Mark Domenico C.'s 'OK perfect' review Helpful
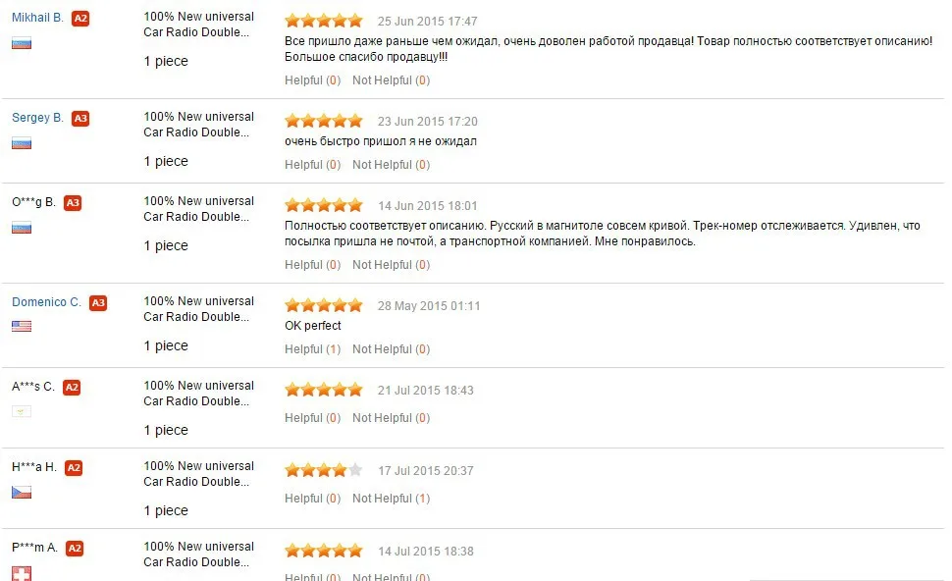 313,349
